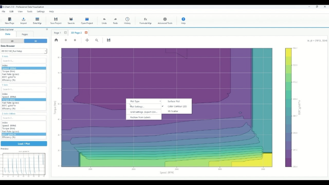Open Advanced Tools gear icon
Screen dimensions: 329x185
[x=165, y=19]
